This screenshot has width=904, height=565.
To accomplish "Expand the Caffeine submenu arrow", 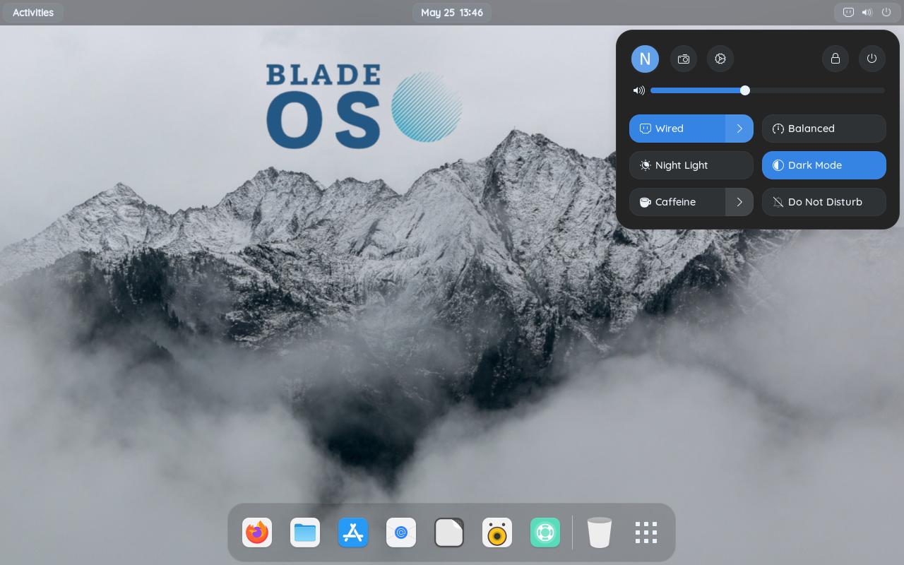I will (739, 202).
